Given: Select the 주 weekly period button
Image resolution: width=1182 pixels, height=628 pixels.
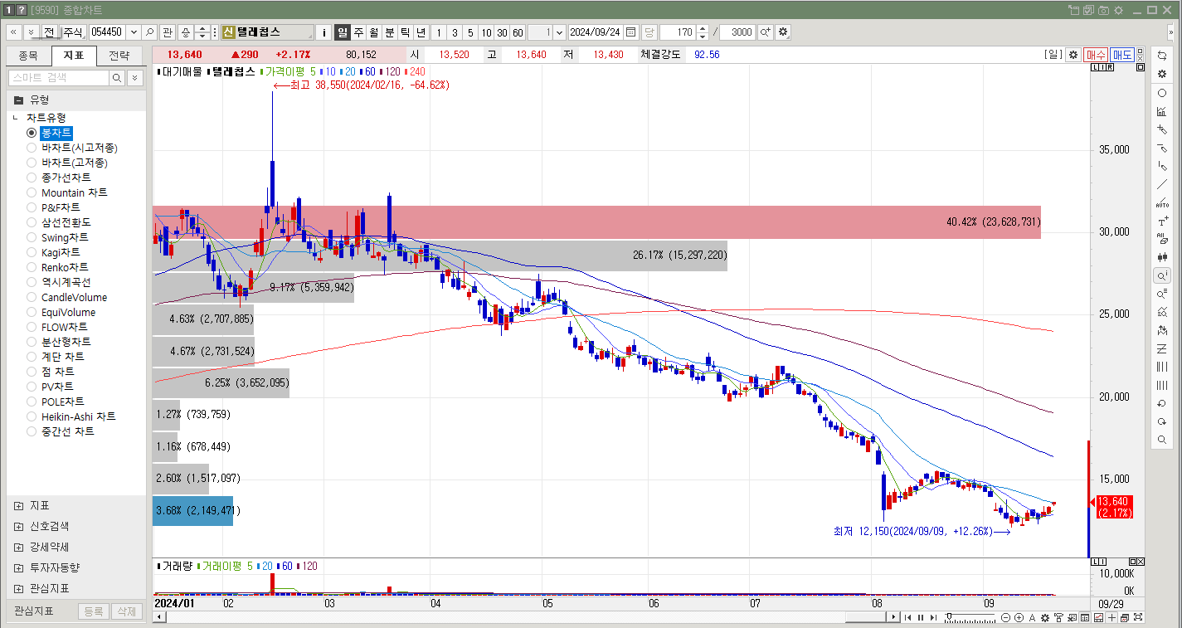Looking at the screenshot, I should click(358, 32).
